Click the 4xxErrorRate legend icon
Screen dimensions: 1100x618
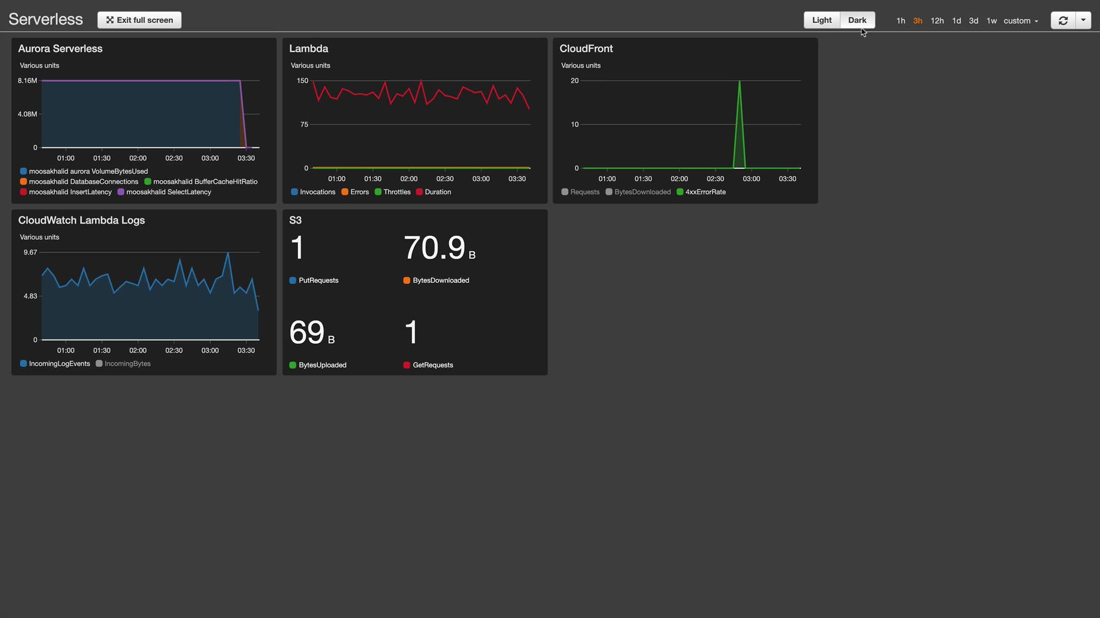point(680,192)
